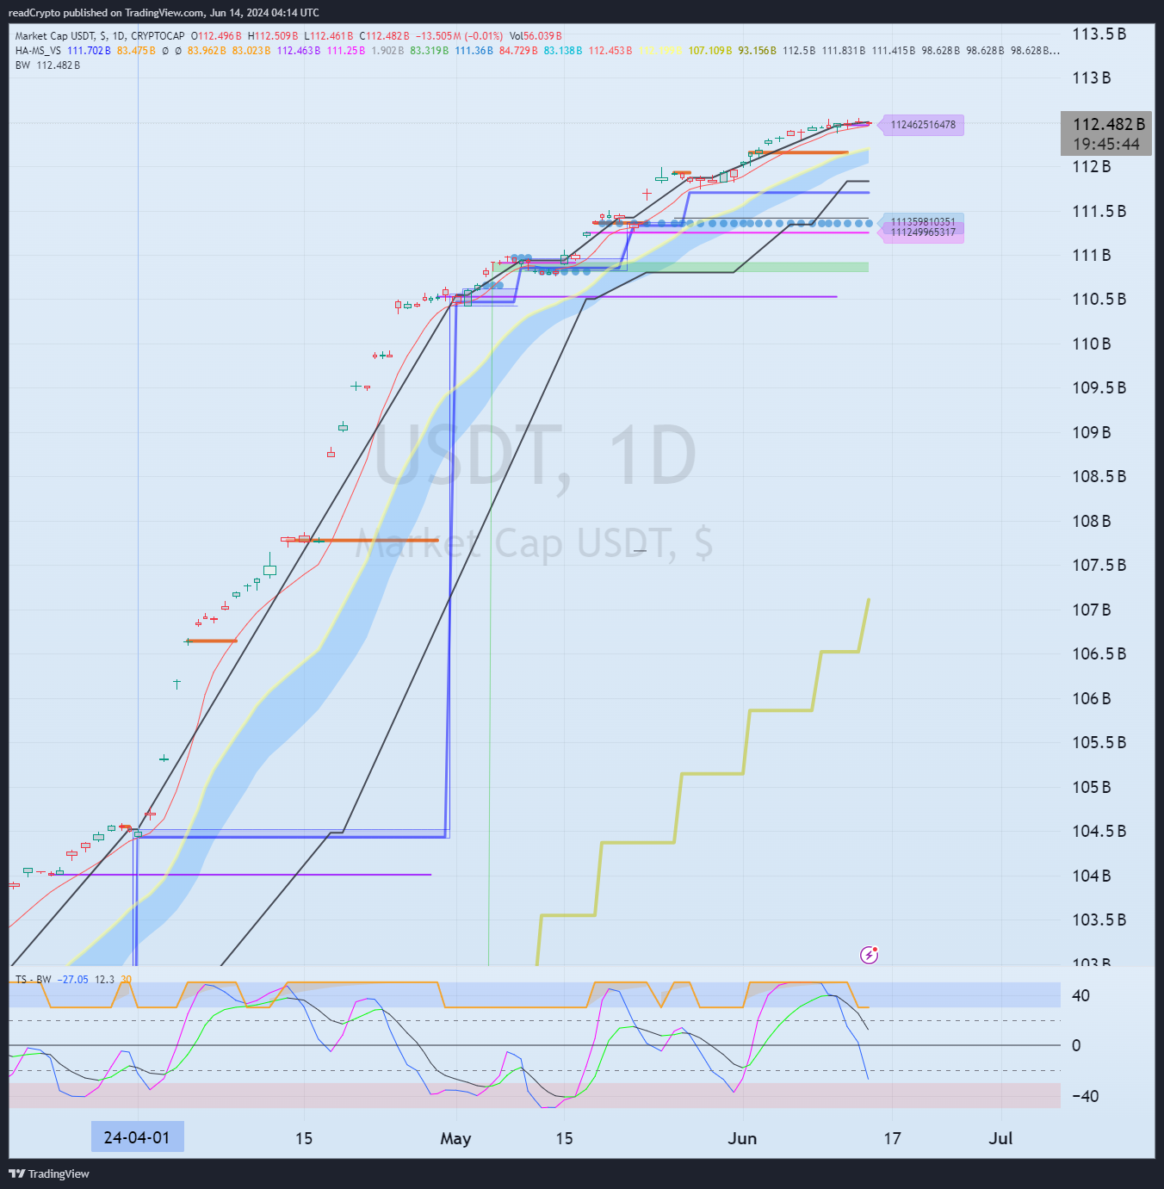Click the 110 B price axis label
1164x1189 pixels.
(x=1091, y=344)
